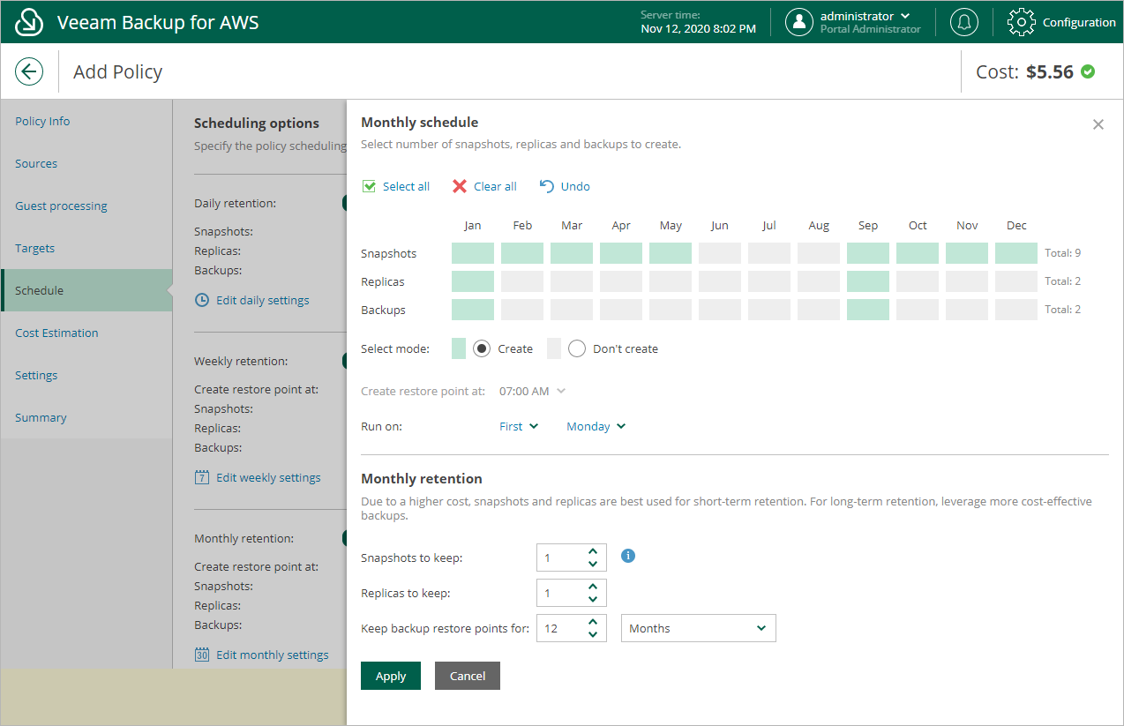1124x726 pixels.
Task: Toggle Snapshots for August
Action: click(x=819, y=253)
